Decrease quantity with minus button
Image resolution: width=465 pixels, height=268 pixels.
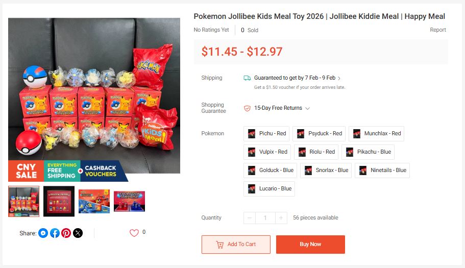click(250, 218)
